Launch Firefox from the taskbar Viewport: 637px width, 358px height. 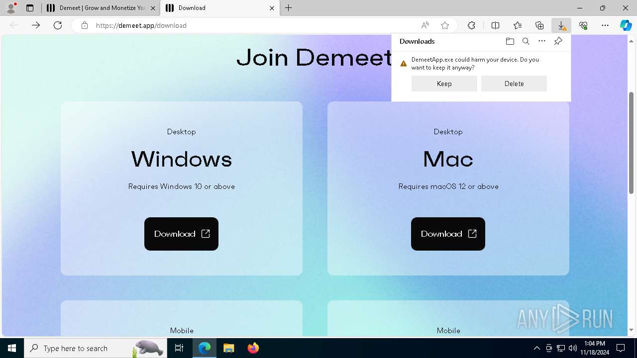[253, 348]
